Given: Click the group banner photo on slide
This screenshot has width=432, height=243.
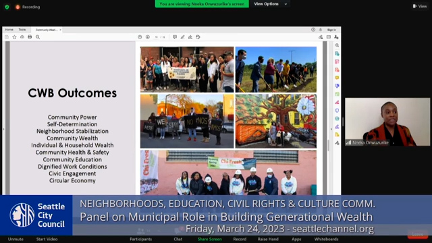Looking at the screenshot, I should (x=187, y=70).
